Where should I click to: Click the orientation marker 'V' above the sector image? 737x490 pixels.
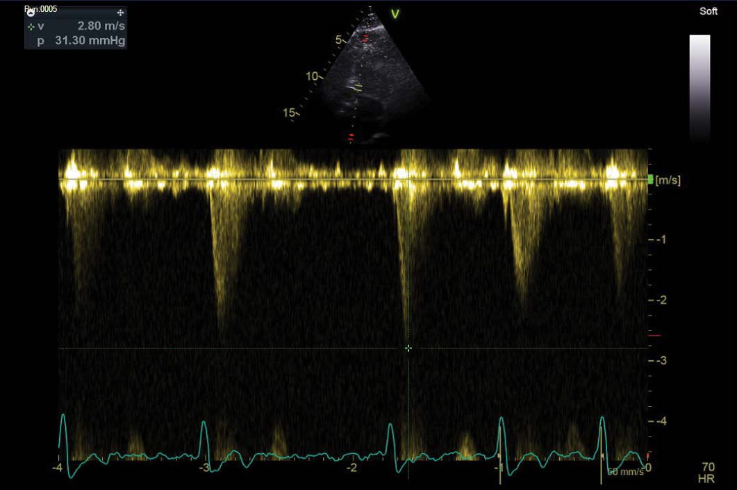[x=395, y=12]
